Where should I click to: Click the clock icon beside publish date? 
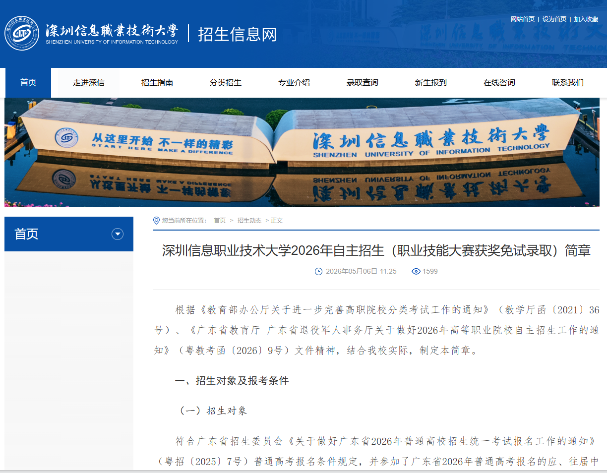319,271
